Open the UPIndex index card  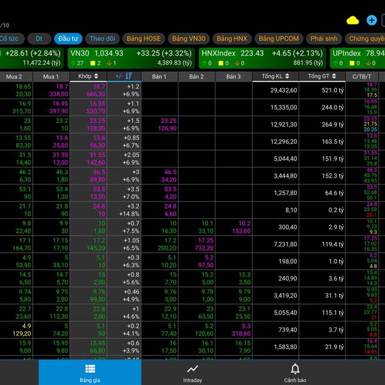pos(357,58)
